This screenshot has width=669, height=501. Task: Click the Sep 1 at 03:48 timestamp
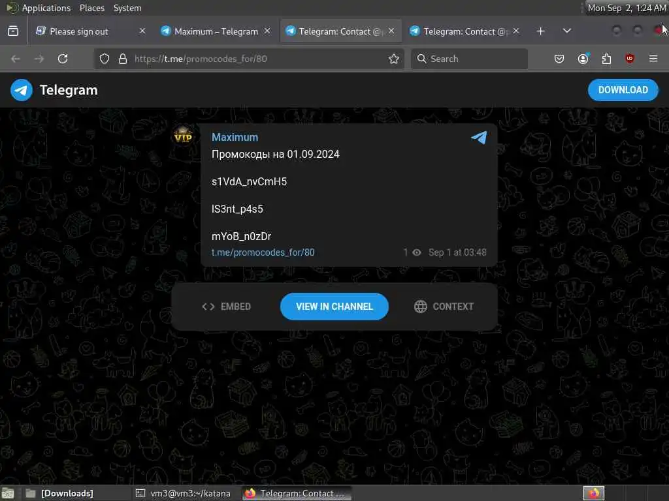coord(457,252)
